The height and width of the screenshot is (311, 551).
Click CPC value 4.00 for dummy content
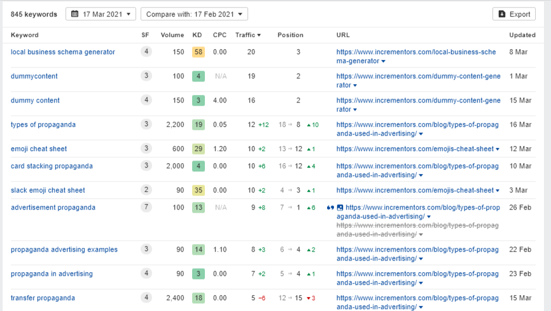[x=220, y=100]
